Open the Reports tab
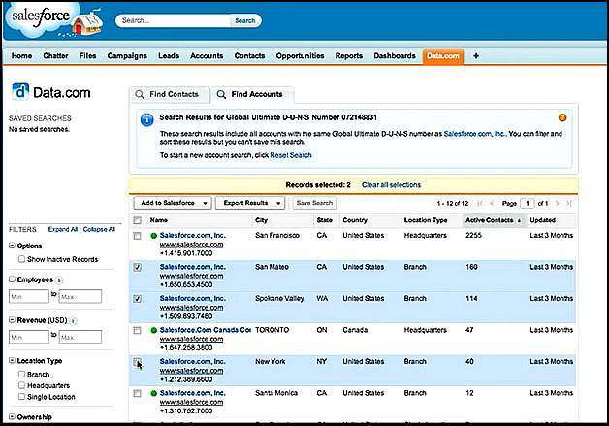Viewport: 609px width, 426px height. [x=349, y=56]
